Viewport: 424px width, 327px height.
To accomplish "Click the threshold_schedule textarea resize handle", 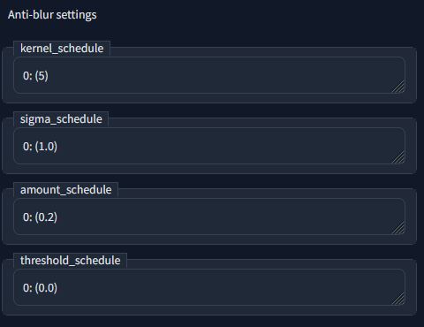I will [x=398, y=299].
